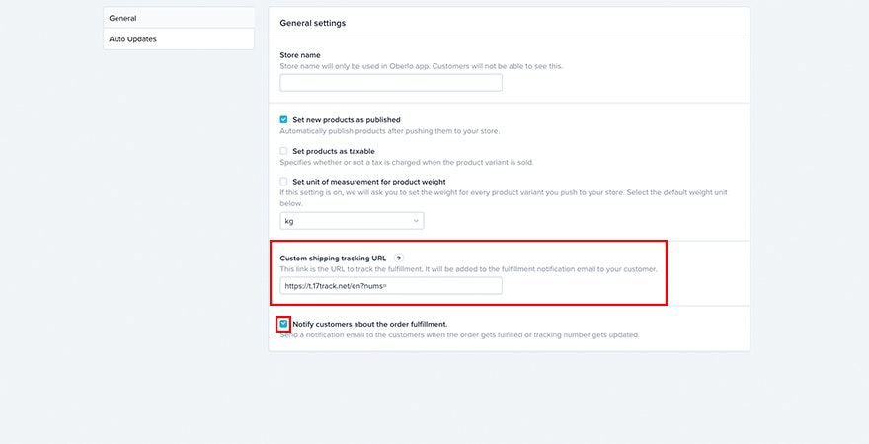Tick the checkbox for products as taxable
The image size is (869, 444).
284,151
